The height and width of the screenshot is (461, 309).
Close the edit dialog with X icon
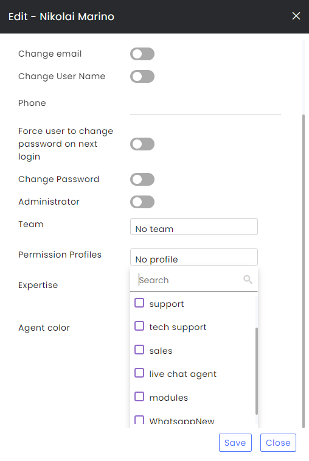click(x=296, y=16)
